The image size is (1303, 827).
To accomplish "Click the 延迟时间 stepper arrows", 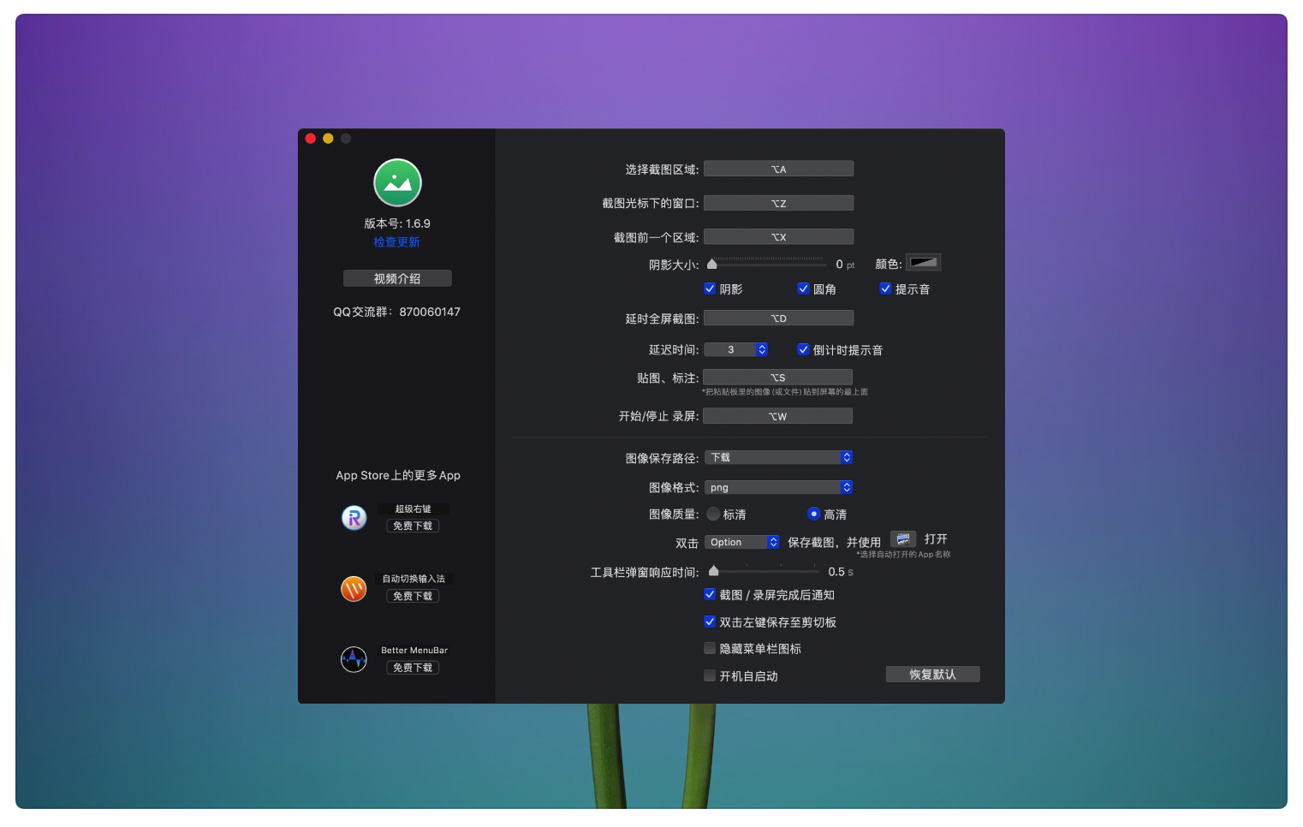I will [x=762, y=350].
